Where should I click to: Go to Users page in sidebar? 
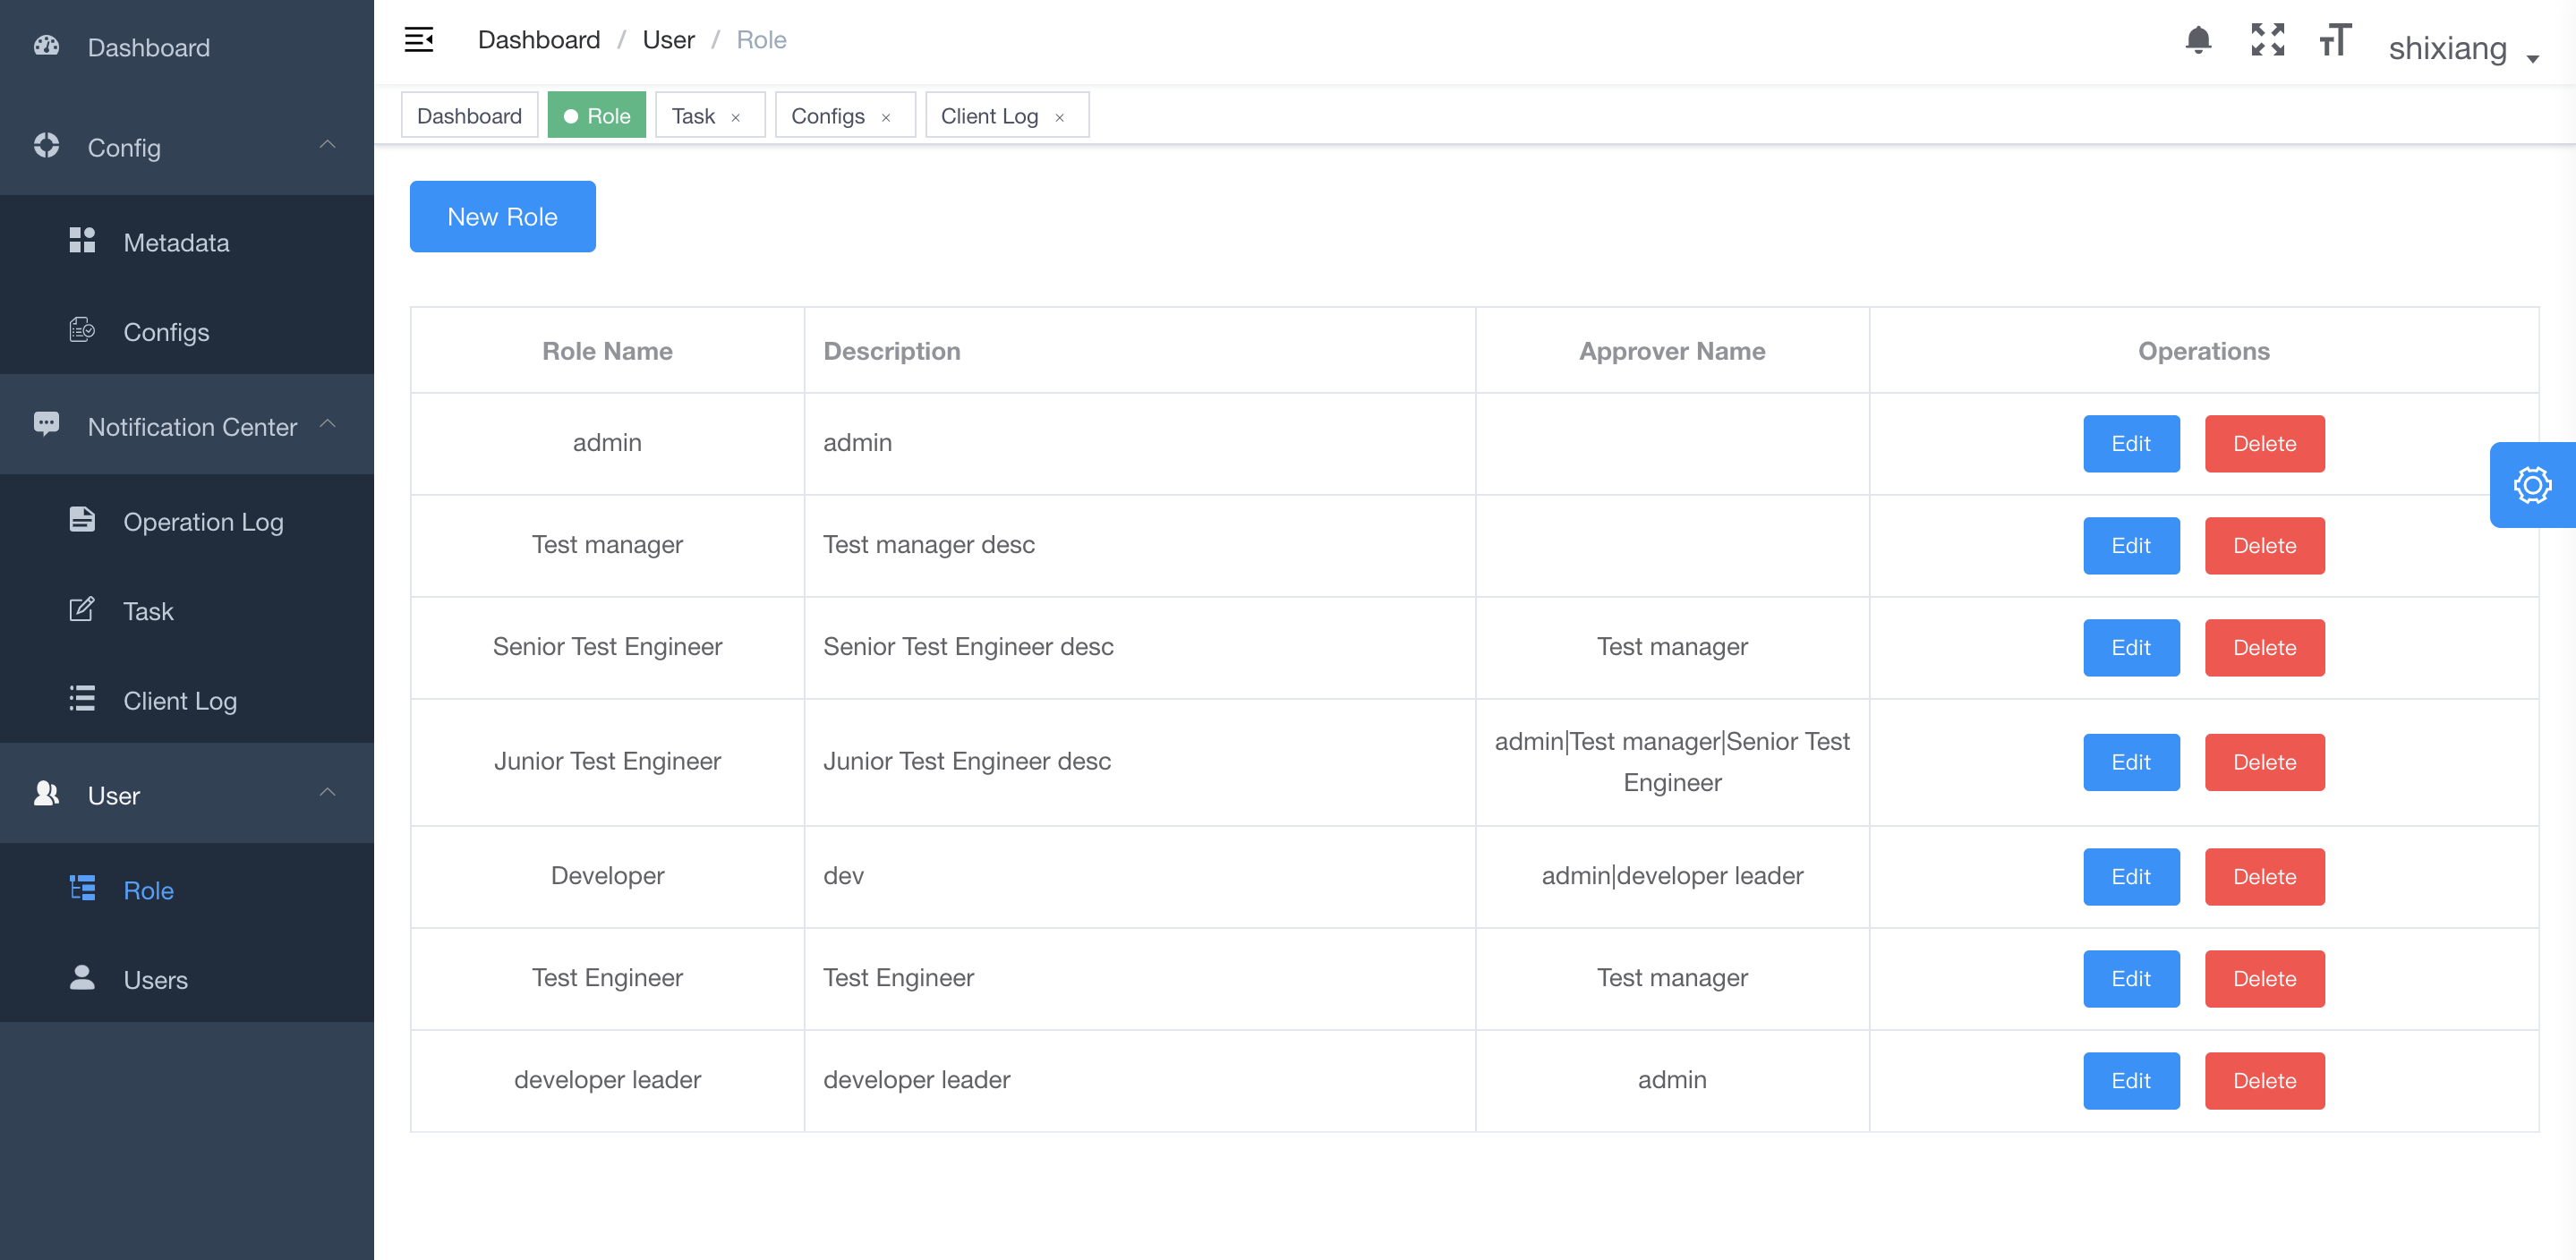point(155,979)
